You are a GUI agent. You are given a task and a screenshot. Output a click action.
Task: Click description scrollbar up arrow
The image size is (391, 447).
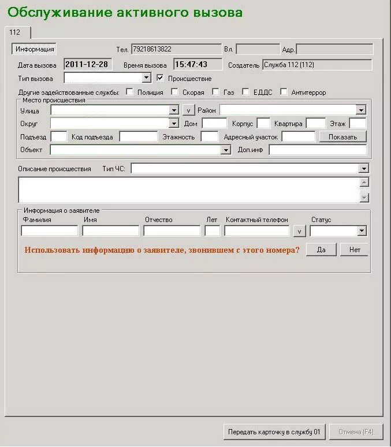point(364,182)
